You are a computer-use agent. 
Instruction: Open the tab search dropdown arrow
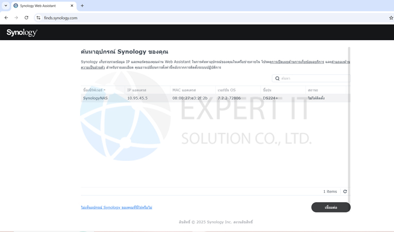6,6
